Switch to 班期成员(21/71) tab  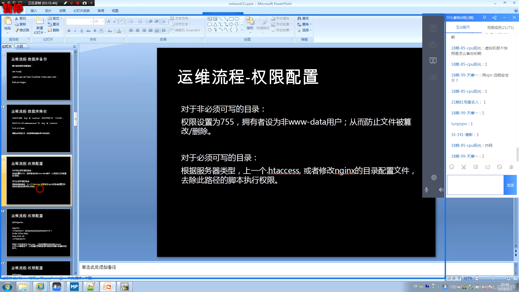(x=500, y=28)
